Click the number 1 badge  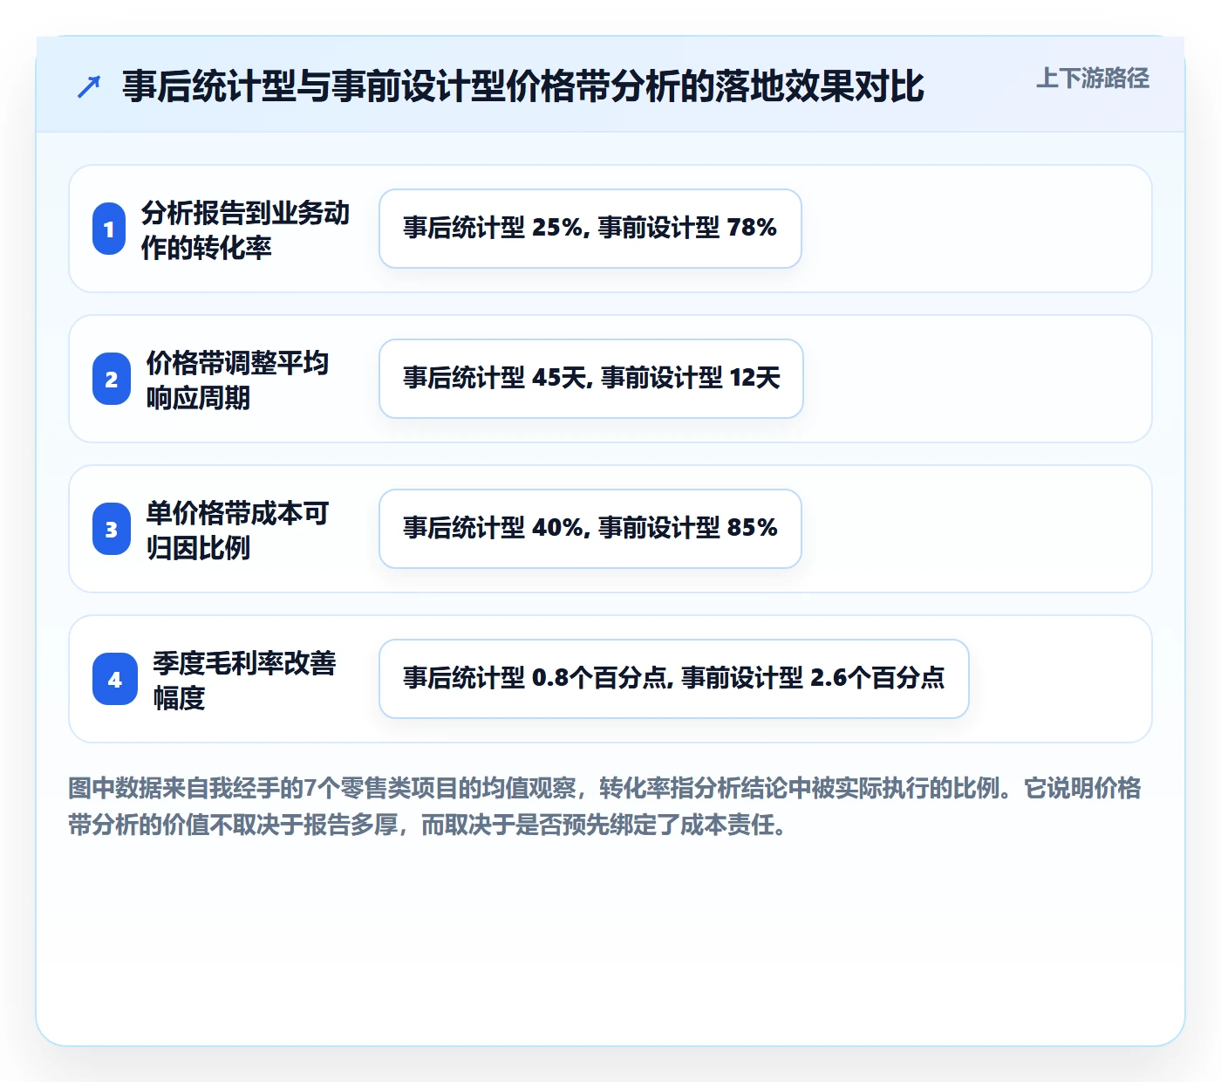(x=109, y=229)
